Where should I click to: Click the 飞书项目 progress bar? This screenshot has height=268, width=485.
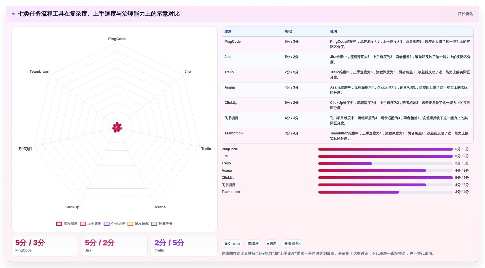385,185
